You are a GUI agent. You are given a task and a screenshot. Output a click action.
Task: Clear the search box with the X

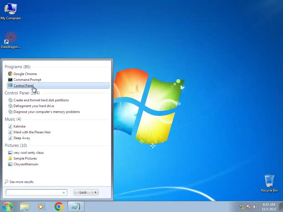[x=64, y=192]
